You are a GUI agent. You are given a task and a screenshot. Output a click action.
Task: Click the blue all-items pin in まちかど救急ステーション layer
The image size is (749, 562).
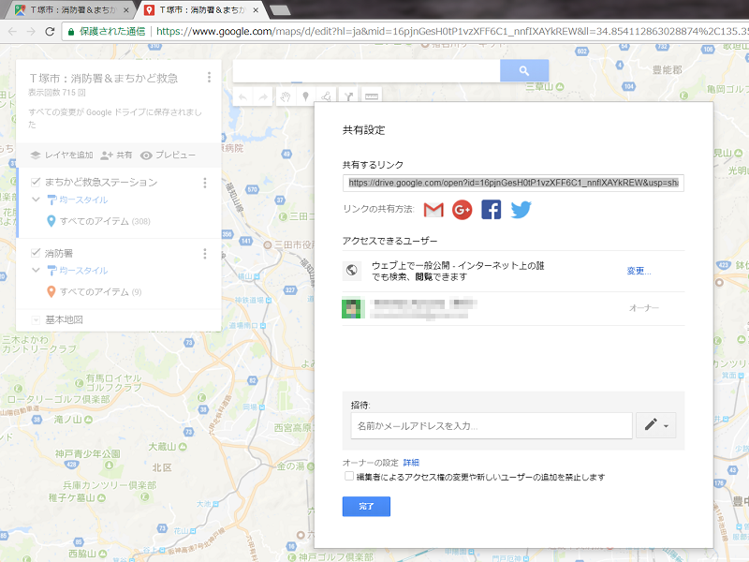point(51,221)
